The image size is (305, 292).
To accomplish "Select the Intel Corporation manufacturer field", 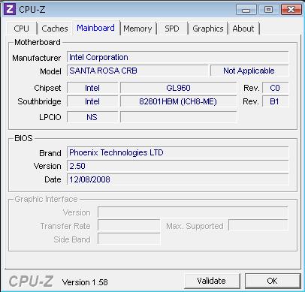I will tap(177, 57).
